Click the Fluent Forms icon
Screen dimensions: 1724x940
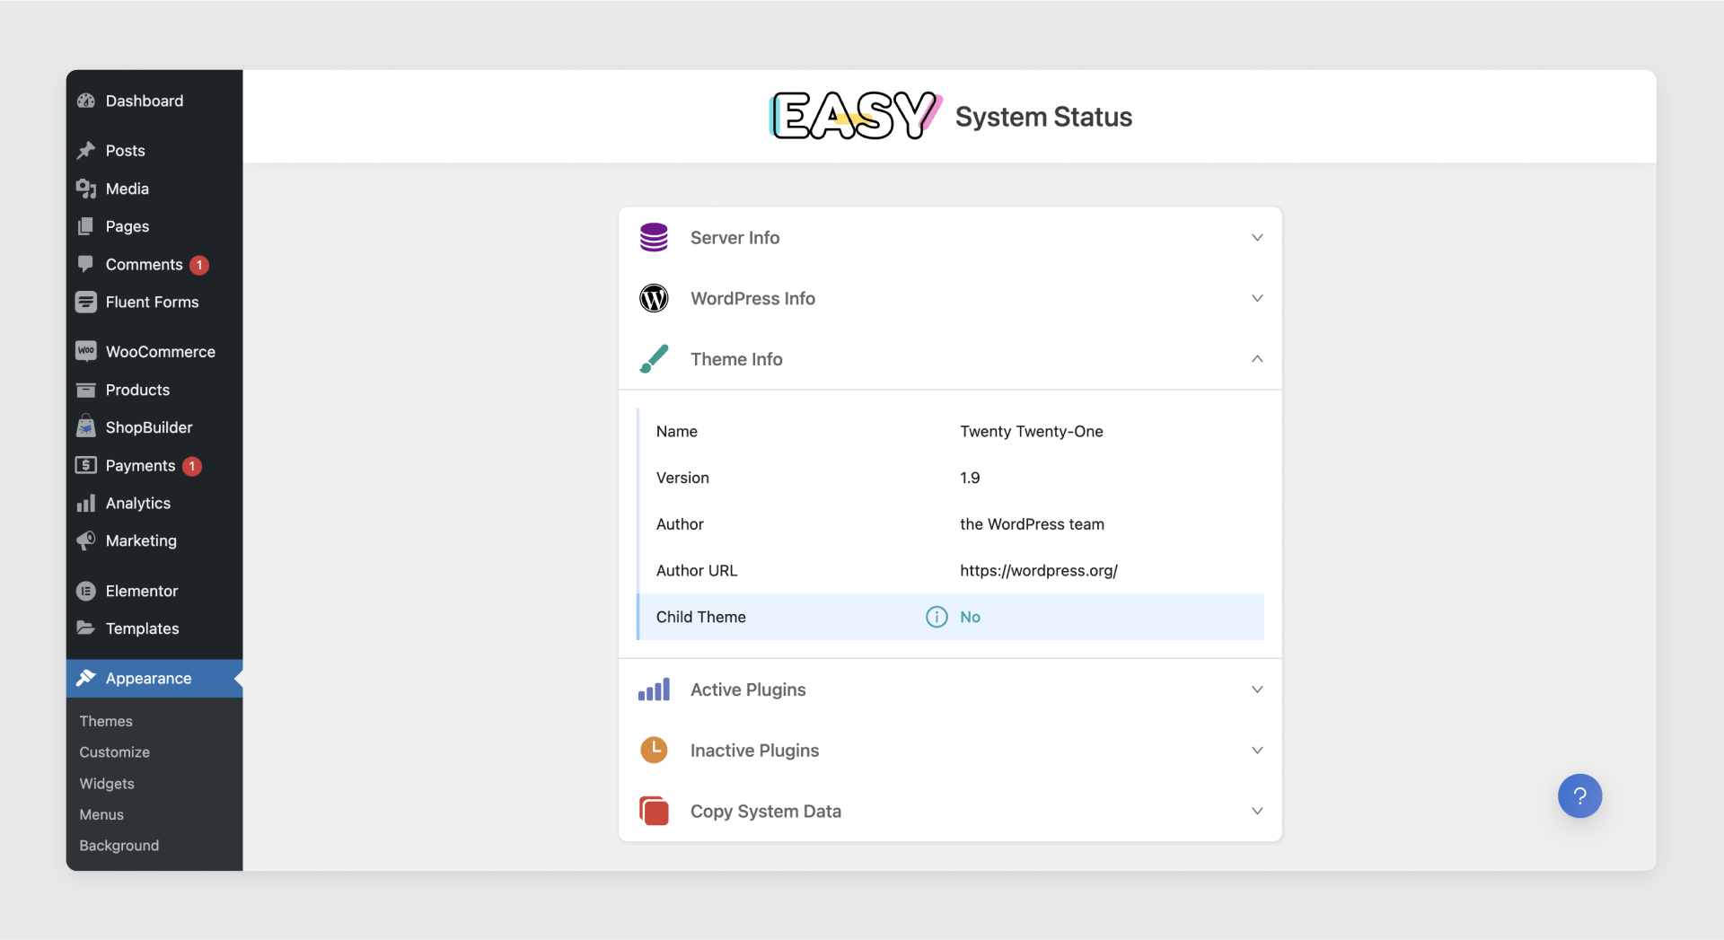click(86, 302)
